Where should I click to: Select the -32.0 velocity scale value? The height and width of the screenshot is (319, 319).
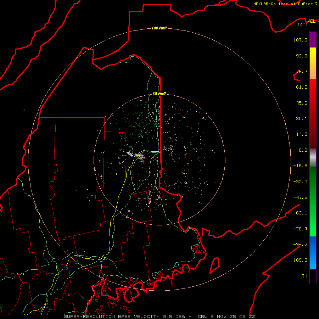300,182
